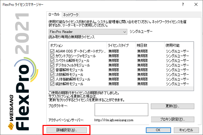Click the キャンセル button
This screenshot has height=135, width=203.
point(186,130)
